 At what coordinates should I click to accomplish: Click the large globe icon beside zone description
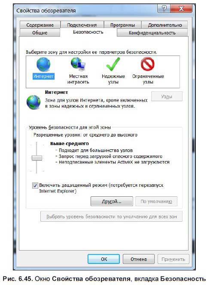(33, 102)
